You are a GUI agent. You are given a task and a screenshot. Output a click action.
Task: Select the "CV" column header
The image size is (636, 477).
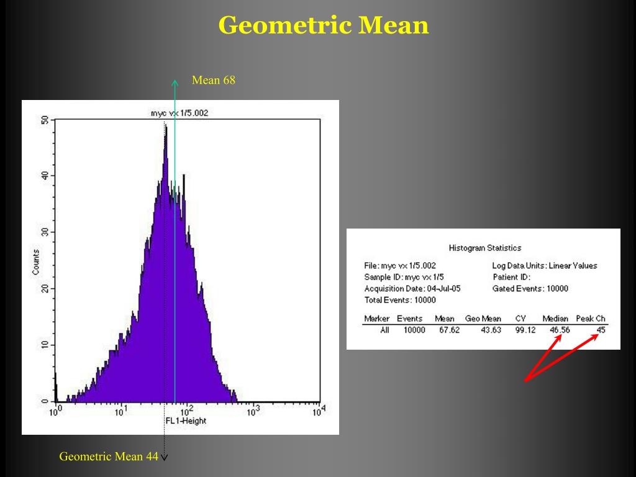[x=520, y=319]
